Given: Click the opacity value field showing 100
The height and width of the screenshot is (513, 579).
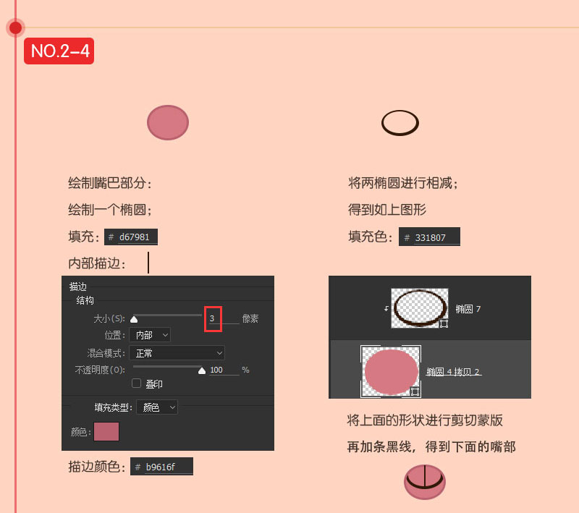Looking at the screenshot, I should pyautogui.click(x=224, y=370).
